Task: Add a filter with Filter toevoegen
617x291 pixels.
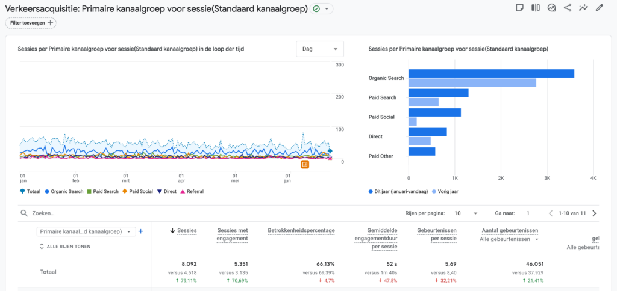Action: 31,23
